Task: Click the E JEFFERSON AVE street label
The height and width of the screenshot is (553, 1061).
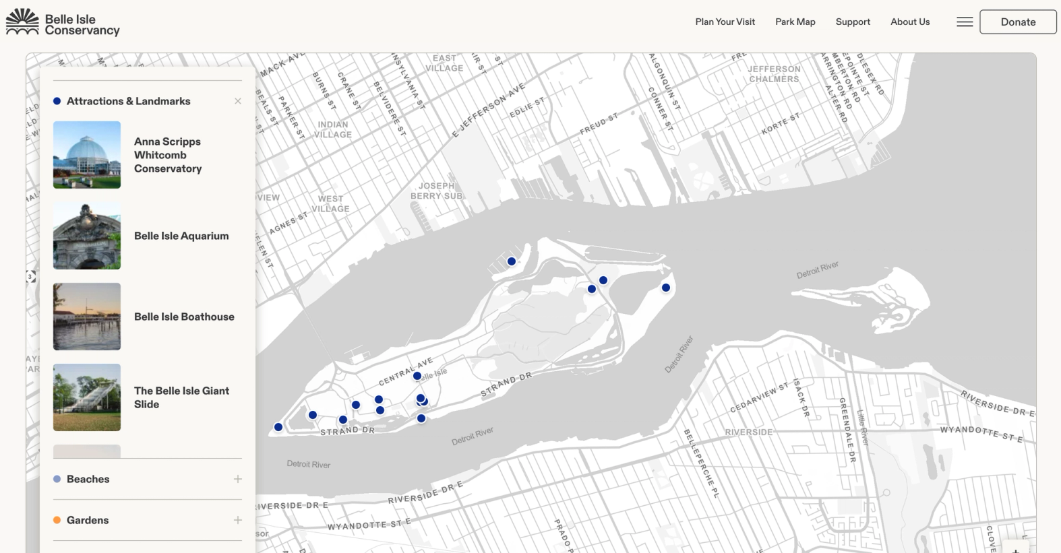Action: pos(488,110)
